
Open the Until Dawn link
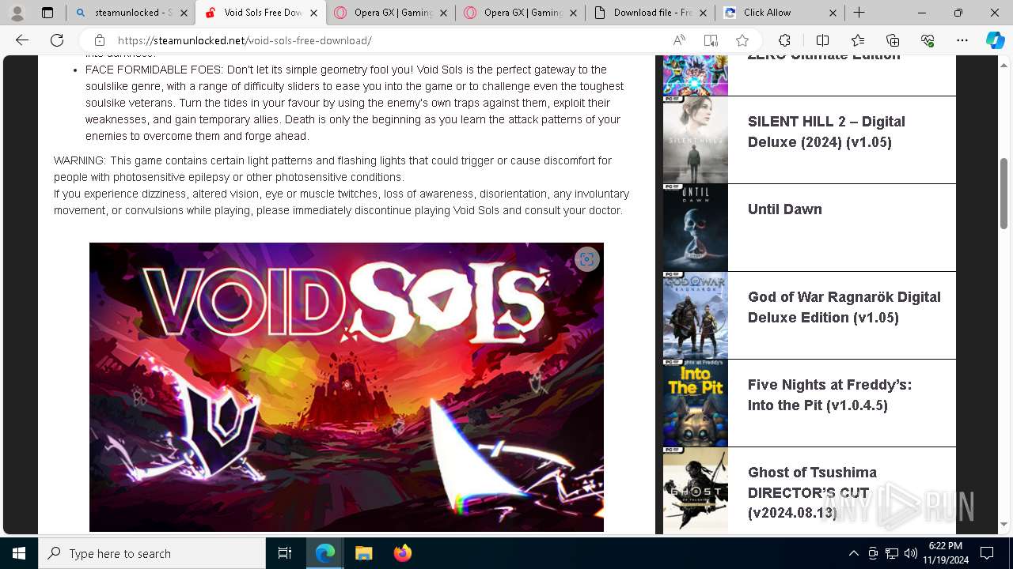(x=784, y=209)
